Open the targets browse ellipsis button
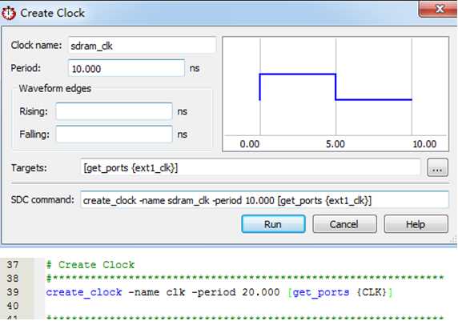 click(437, 168)
